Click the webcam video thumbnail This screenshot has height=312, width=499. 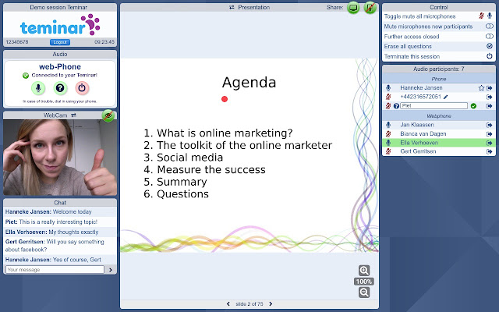tap(60, 158)
